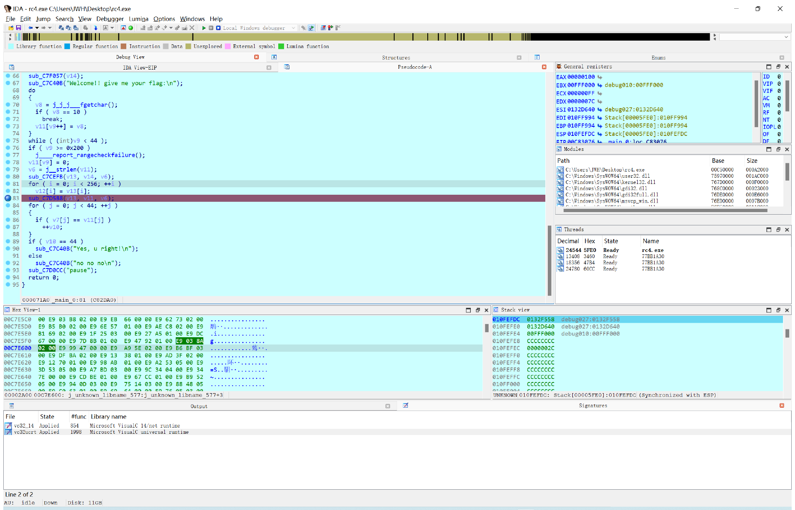Toggle breakpoint dot on line 84
Image resolution: width=795 pixels, height=510 pixels.
click(x=8, y=205)
